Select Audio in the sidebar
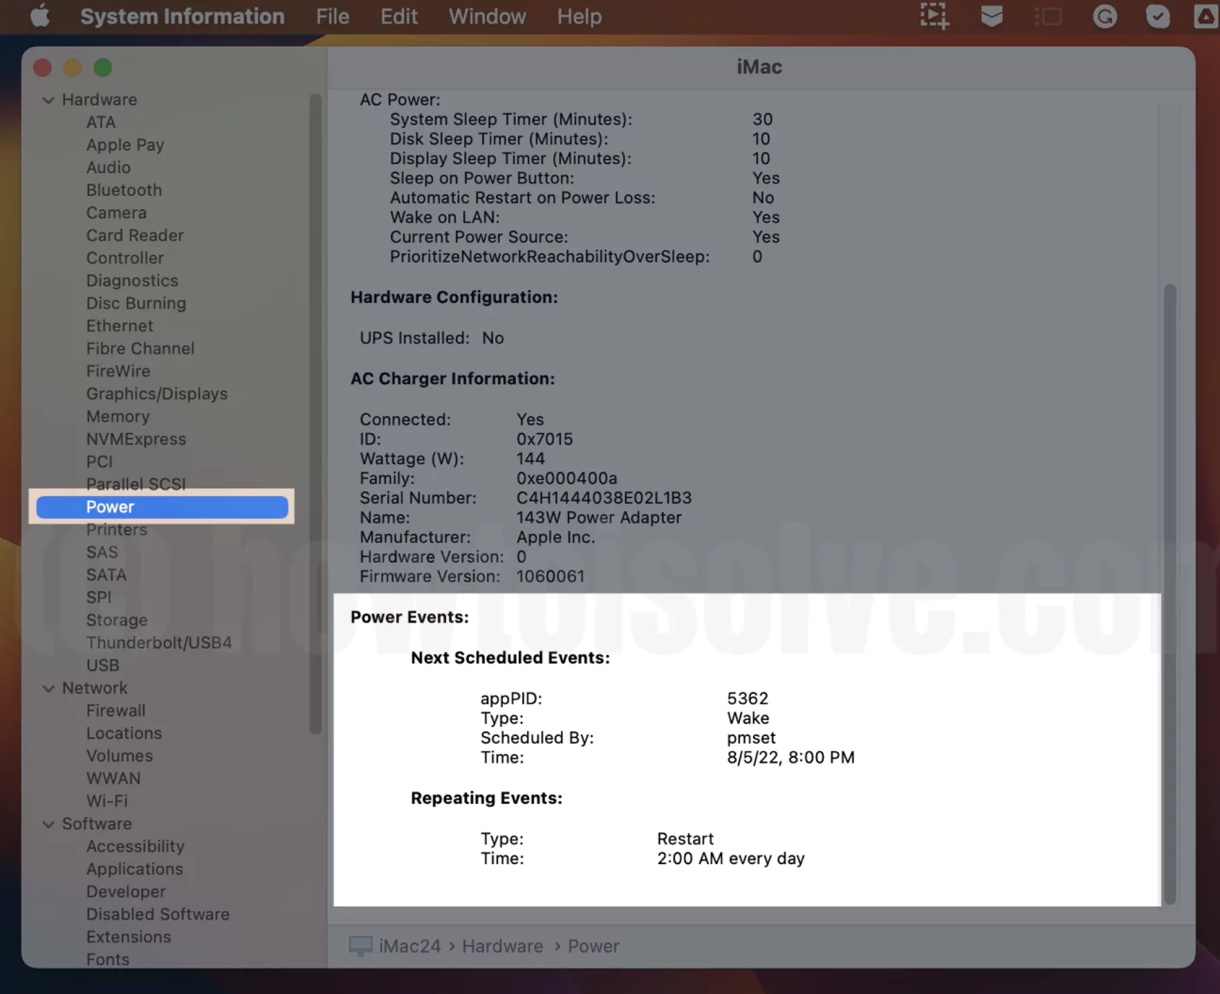This screenshot has height=994, width=1220. (x=108, y=167)
